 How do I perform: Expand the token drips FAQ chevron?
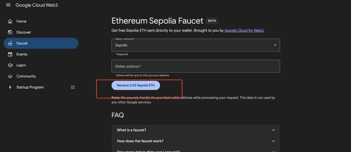pos(273,151)
